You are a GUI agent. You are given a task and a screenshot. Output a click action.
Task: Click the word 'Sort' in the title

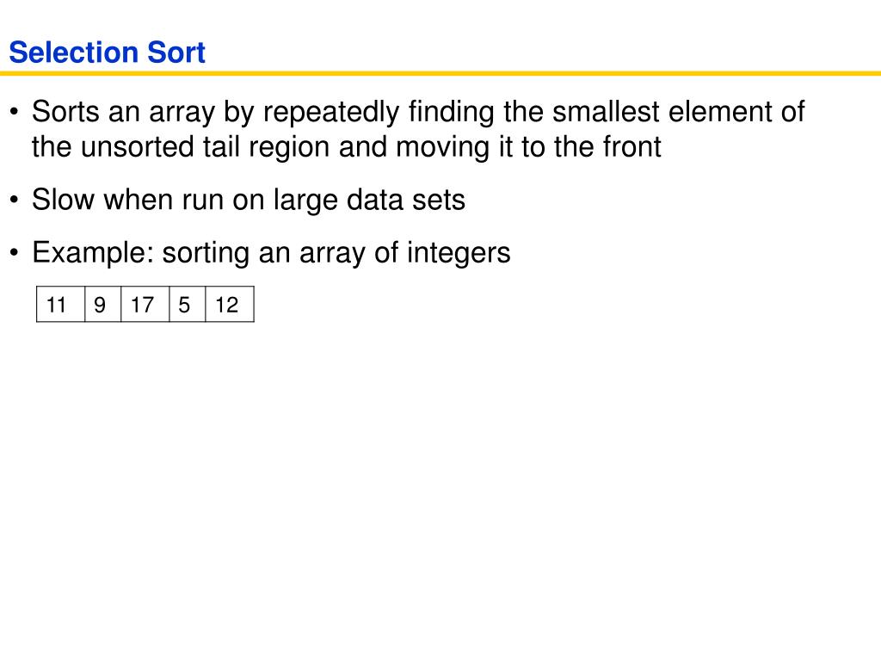coord(176,53)
